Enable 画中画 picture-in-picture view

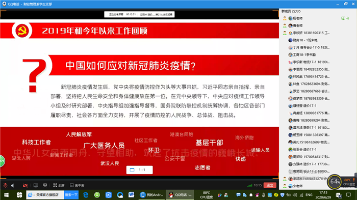point(77,185)
